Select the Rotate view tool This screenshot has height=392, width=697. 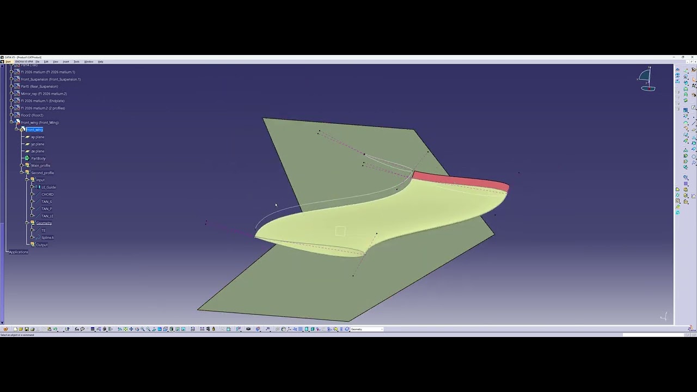137,329
